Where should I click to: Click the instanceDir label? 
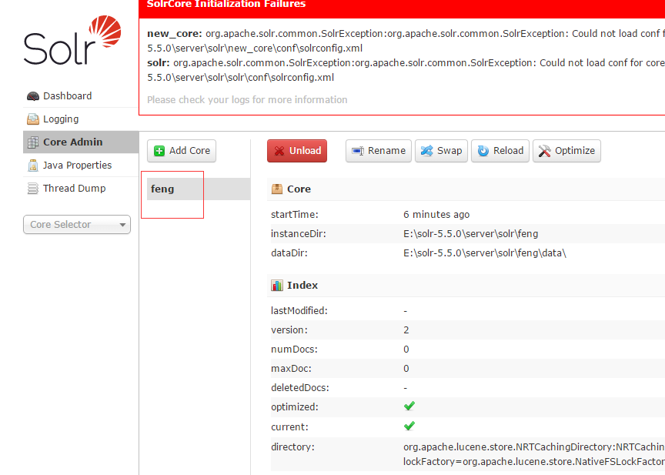click(x=299, y=234)
